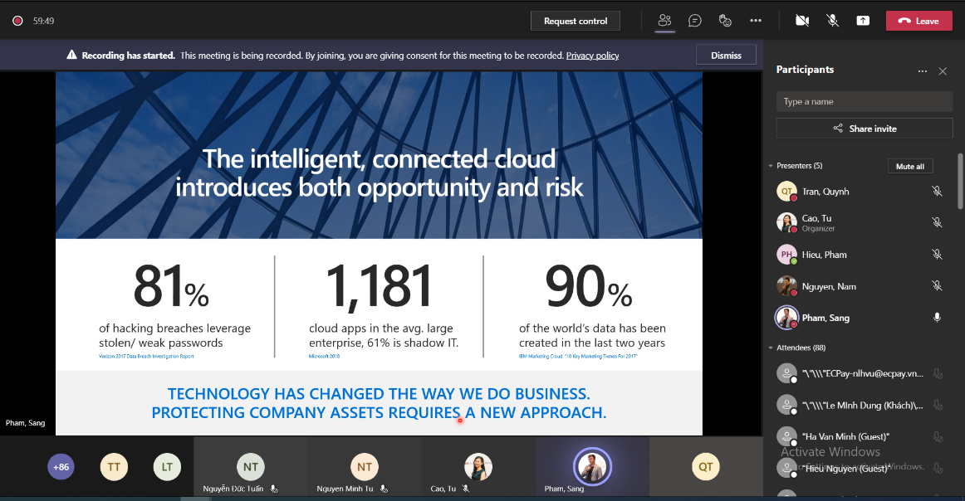The width and height of the screenshot is (965, 501).
Task: Click the active mic icon for Pham, Sang
Action: coord(937,318)
